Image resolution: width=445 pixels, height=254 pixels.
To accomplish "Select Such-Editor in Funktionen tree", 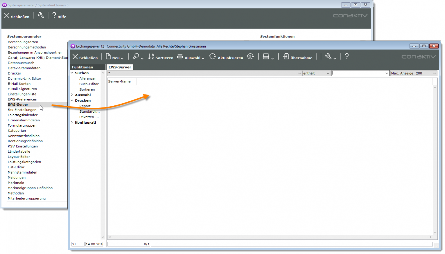I will coord(89,84).
